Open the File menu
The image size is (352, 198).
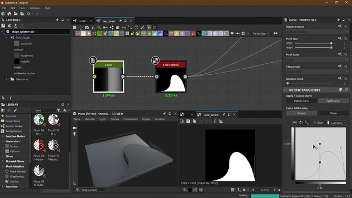[x=4, y=8]
